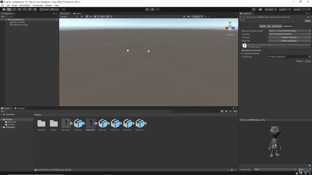
Task: Select SampleScene in Hierarchy
Action: (17, 19)
